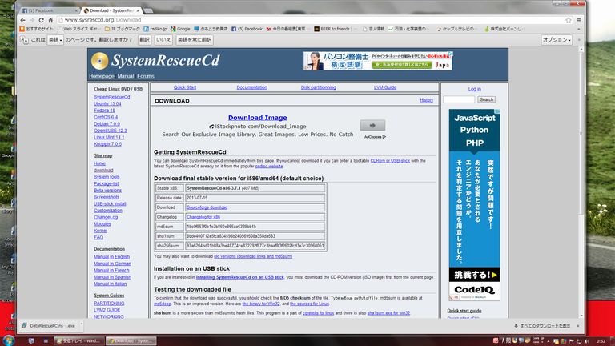
Task: Close the Facebook tab
Action: (x=76, y=10)
